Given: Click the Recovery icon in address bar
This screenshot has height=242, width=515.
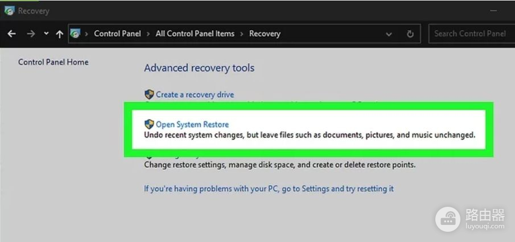Looking at the screenshot, I should (76, 34).
